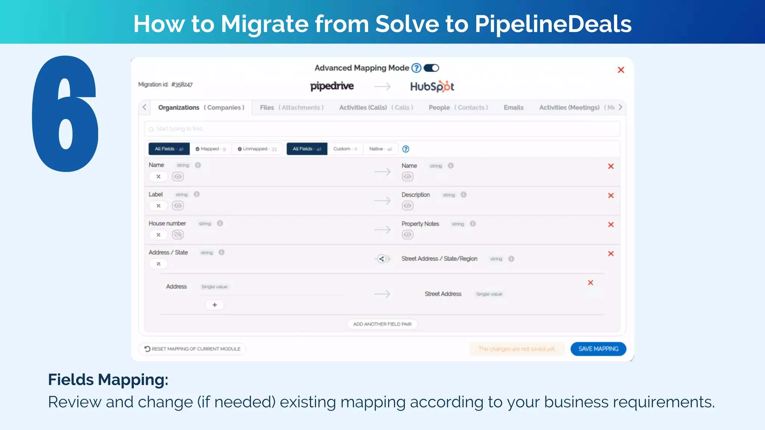Toggle the eye icon under Property Notes

click(x=408, y=235)
